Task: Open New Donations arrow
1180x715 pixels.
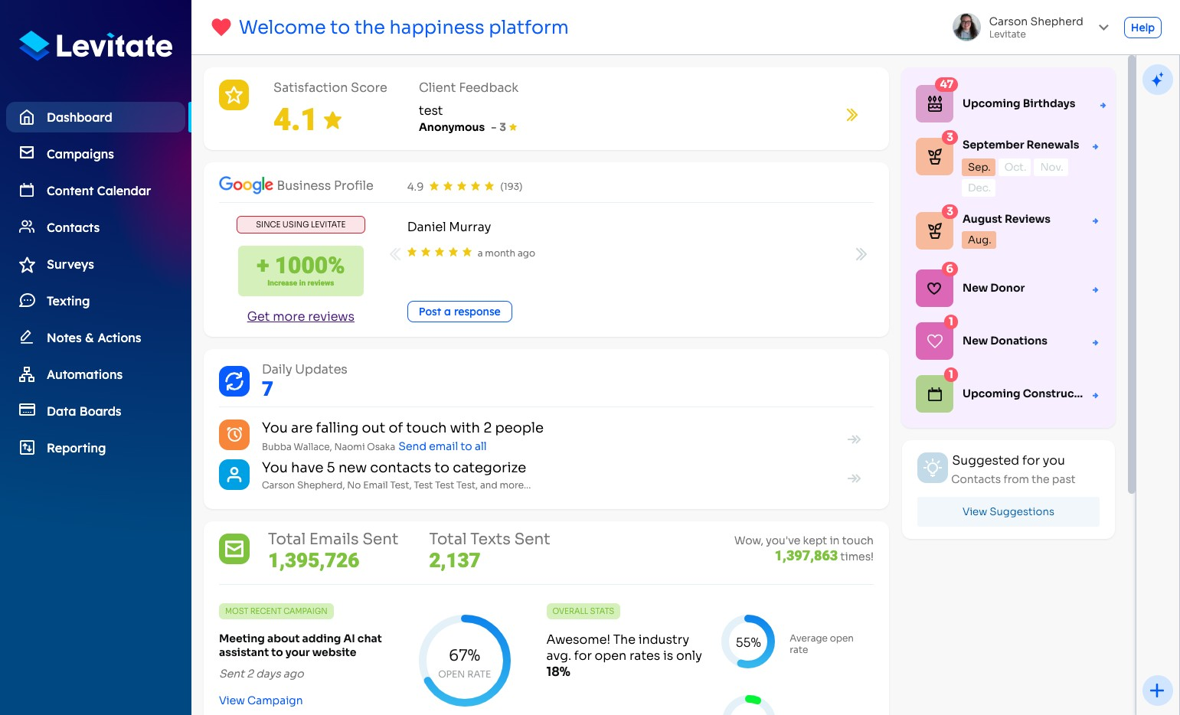Action: 1096,342
